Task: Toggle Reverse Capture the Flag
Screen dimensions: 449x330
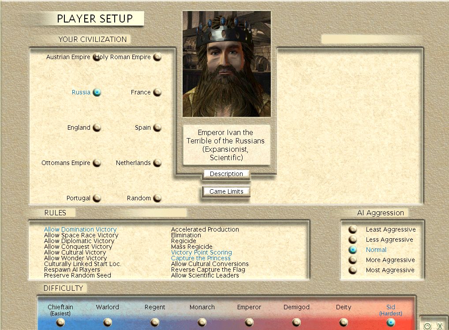Action: pos(208,270)
